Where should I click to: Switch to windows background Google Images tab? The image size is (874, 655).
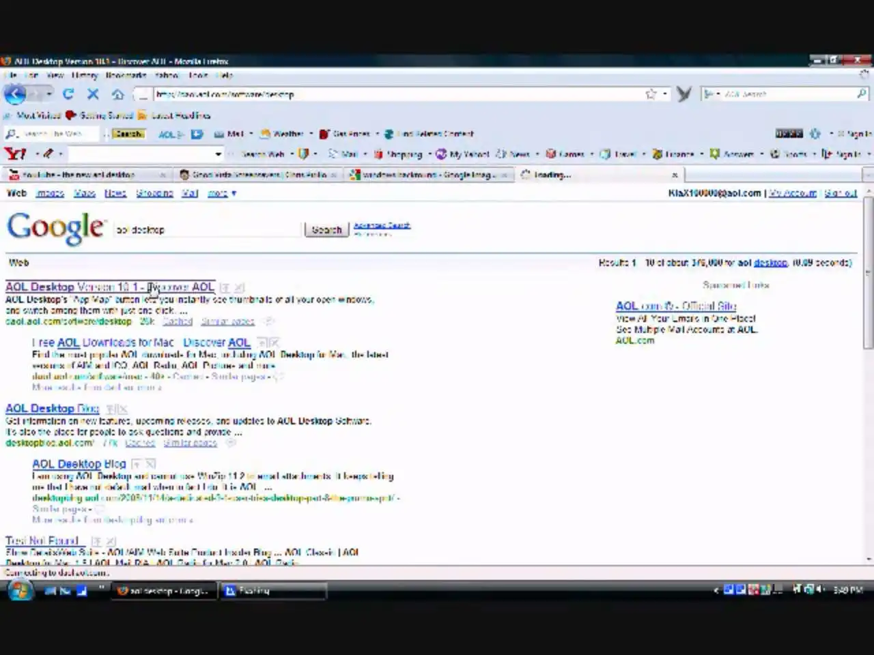[428, 175]
